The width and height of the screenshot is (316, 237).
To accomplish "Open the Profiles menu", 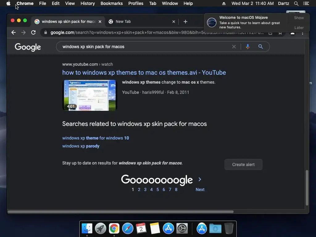I will click(136, 3).
